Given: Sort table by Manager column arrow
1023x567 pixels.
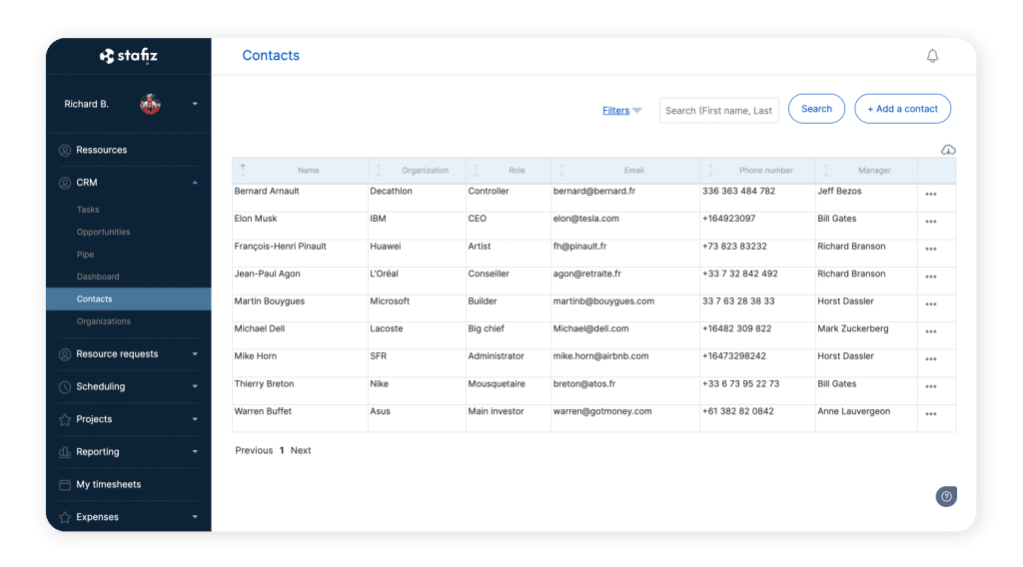Looking at the screenshot, I should click(x=826, y=170).
